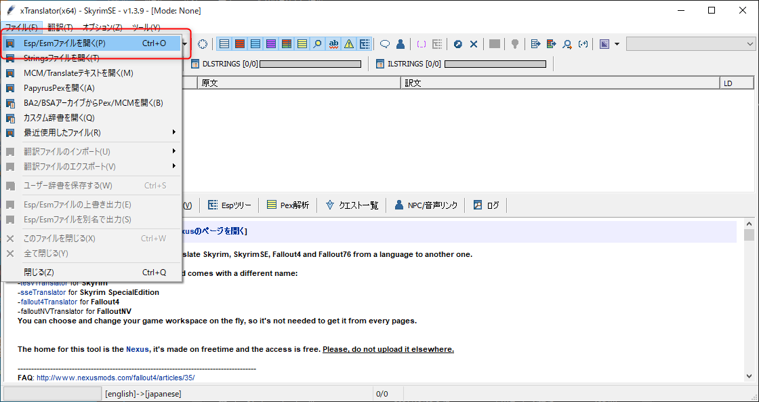Open the Nexus link in text
This screenshot has height=402, width=759.
coord(138,349)
